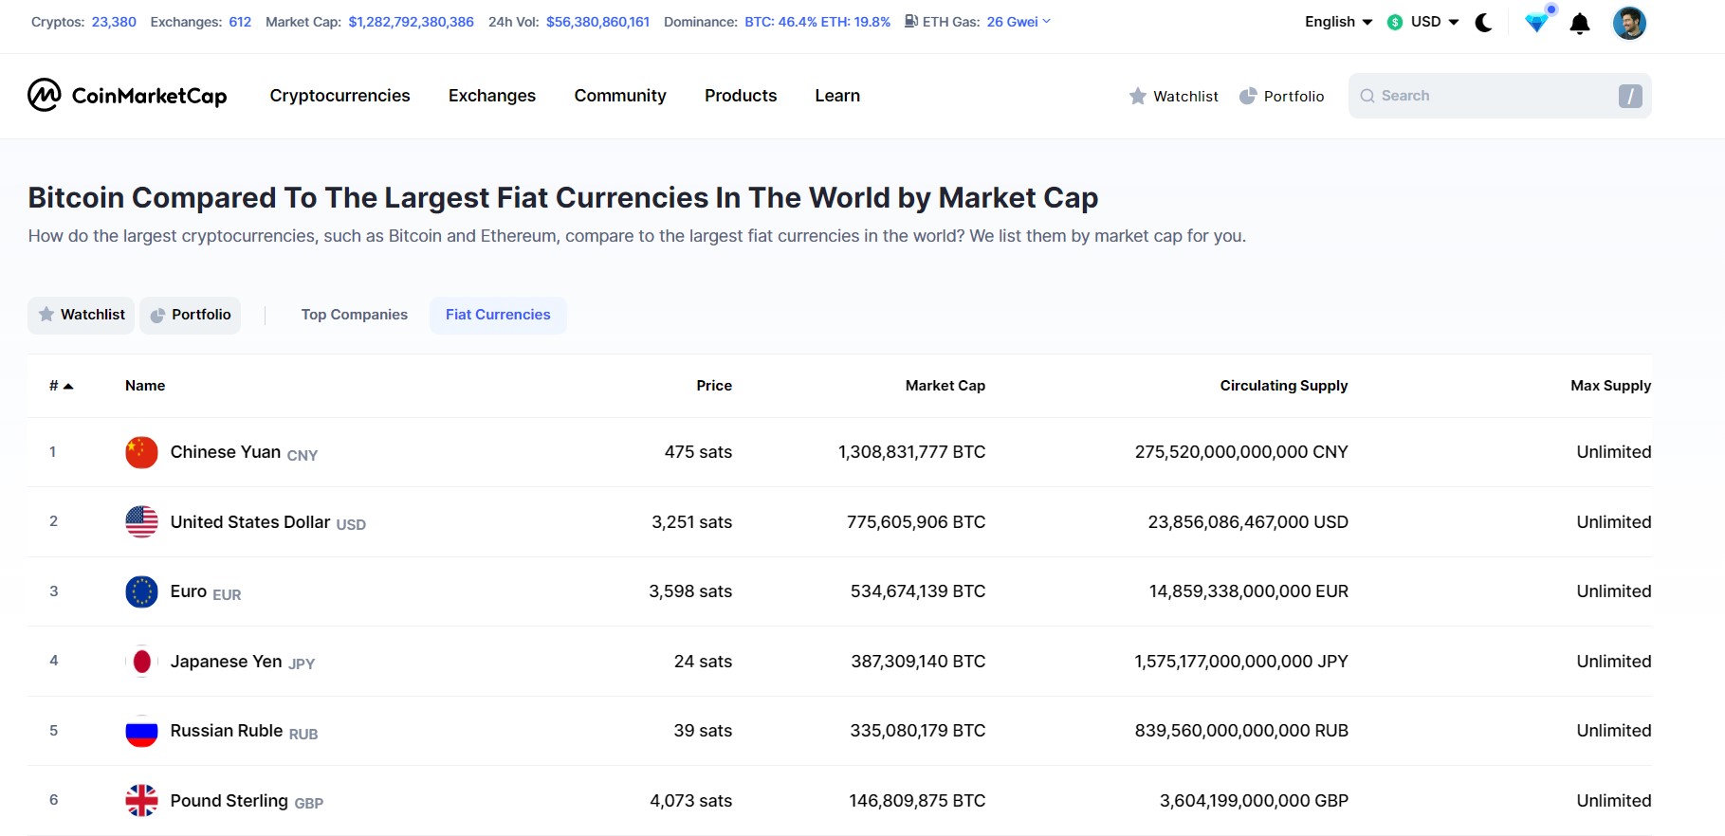Click the 4,073 sats price cell
This screenshot has height=836, width=1725.
click(690, 801)
